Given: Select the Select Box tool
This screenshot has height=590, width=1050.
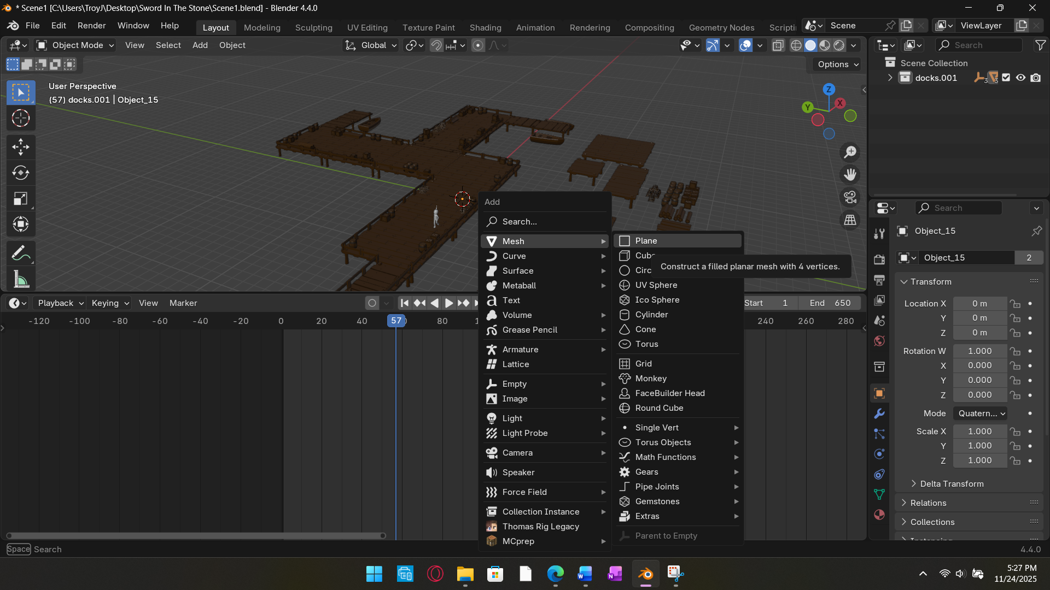Looking at the screenshot, I should [x=21, y=92].
